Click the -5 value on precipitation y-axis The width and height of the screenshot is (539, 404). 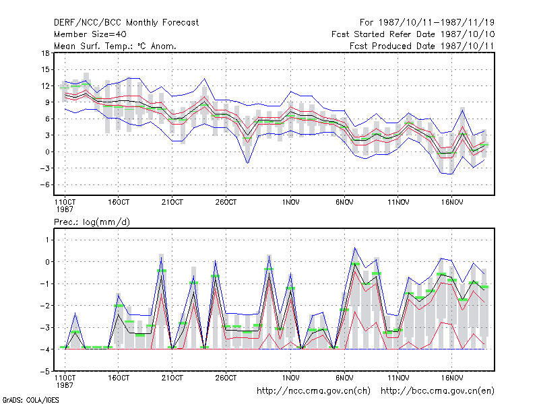44,372
